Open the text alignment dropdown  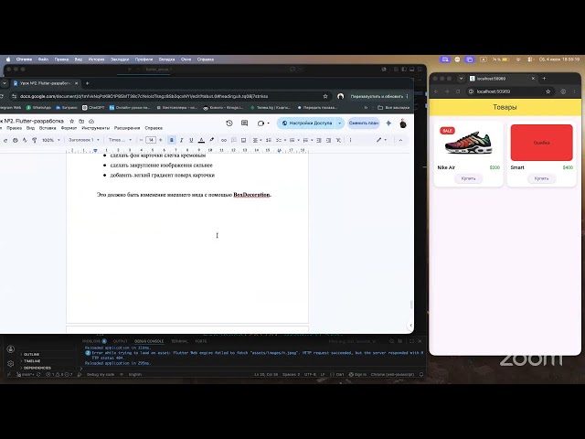[258, 140]
